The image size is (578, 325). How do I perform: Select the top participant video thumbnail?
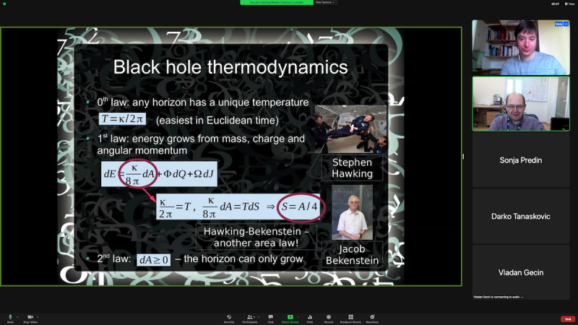click(521, 48)
